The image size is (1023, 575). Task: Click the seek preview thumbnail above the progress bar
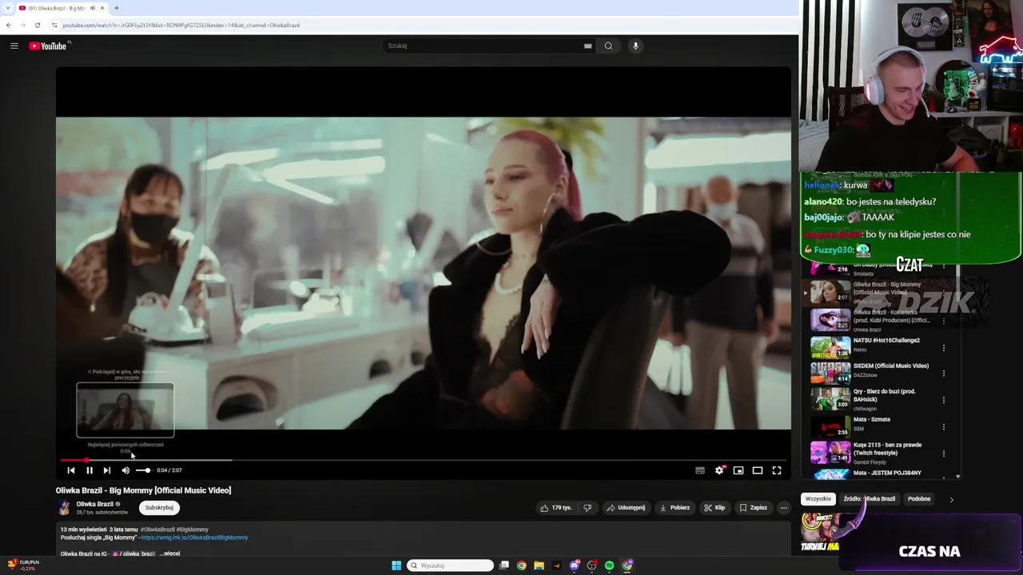tap(125, 410)
